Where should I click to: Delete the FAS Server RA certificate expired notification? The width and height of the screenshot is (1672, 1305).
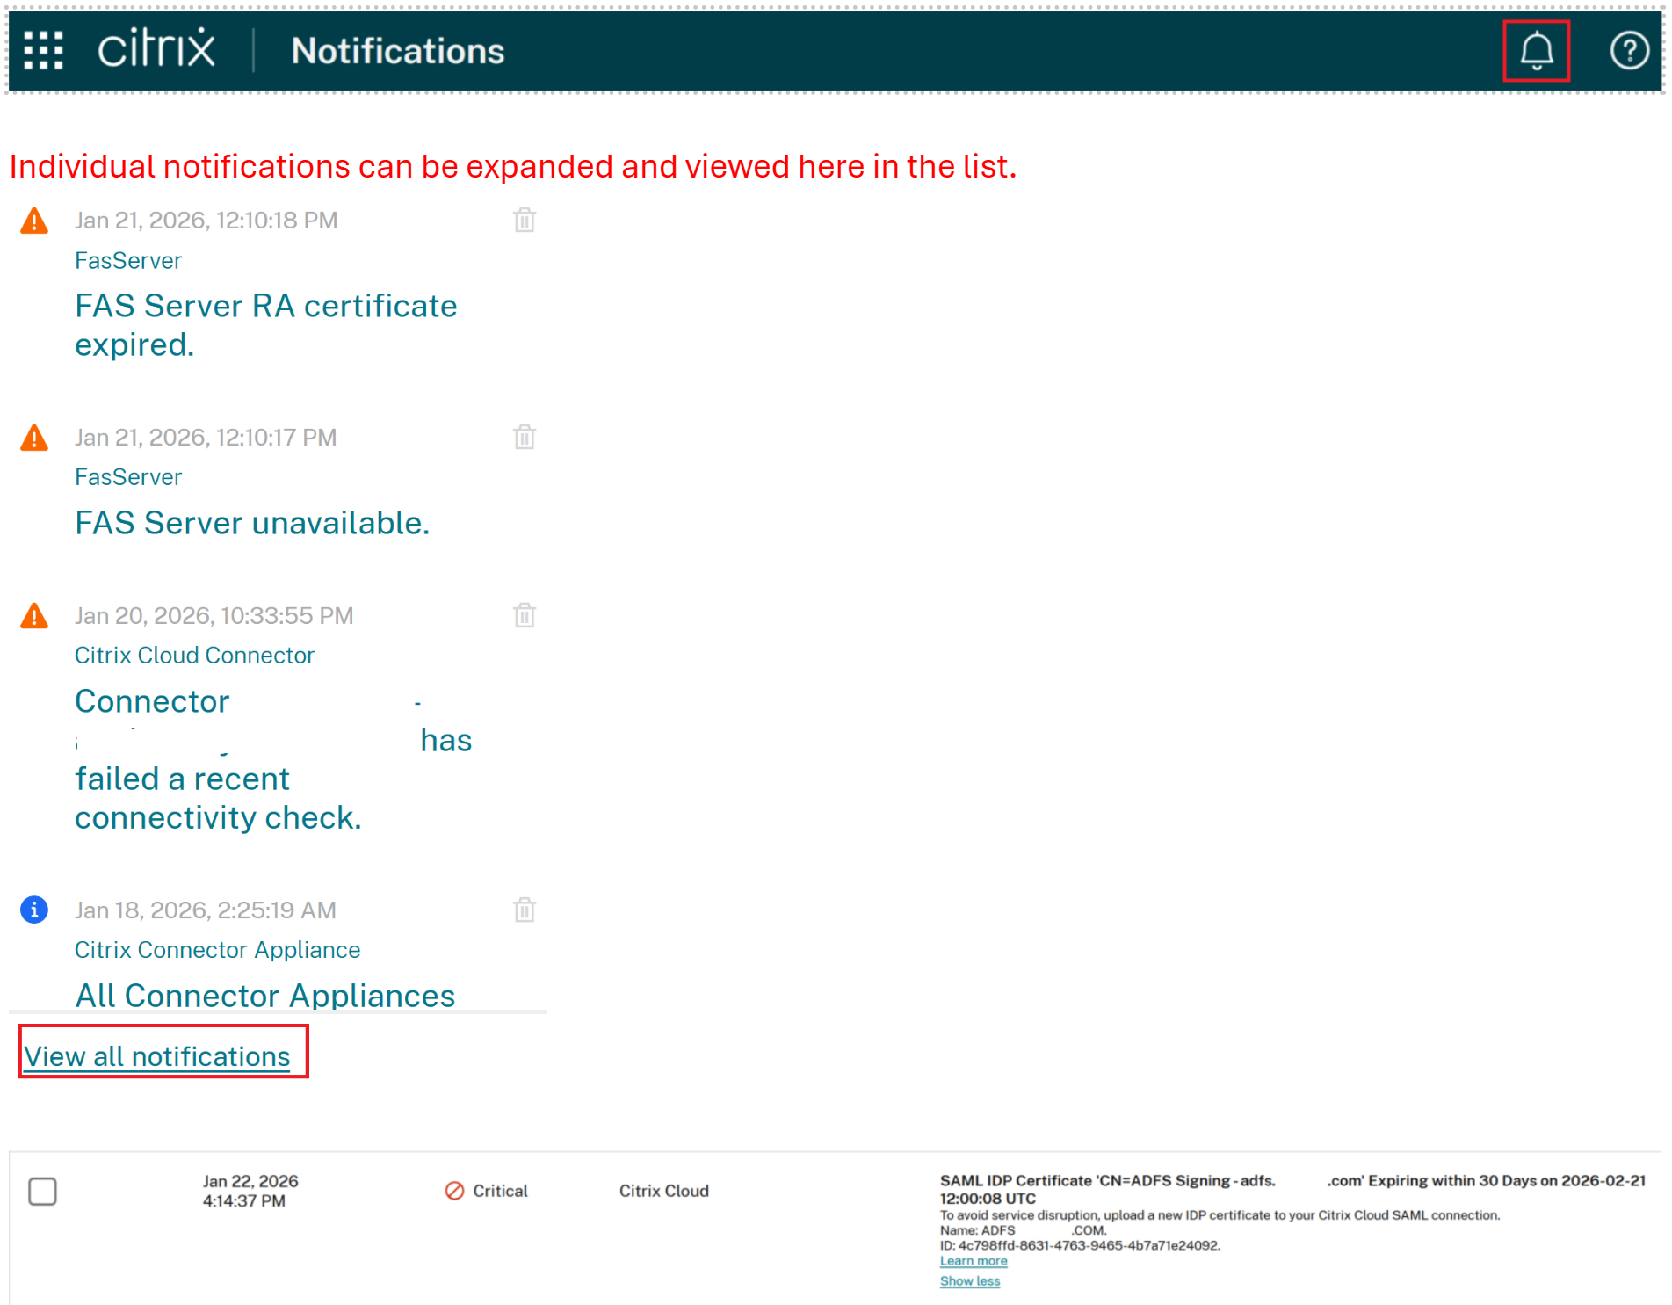coord(525,221)
